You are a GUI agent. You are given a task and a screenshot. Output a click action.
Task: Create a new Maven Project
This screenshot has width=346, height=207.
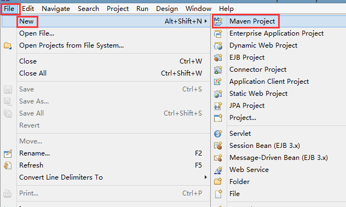click(x=252, y=21)
